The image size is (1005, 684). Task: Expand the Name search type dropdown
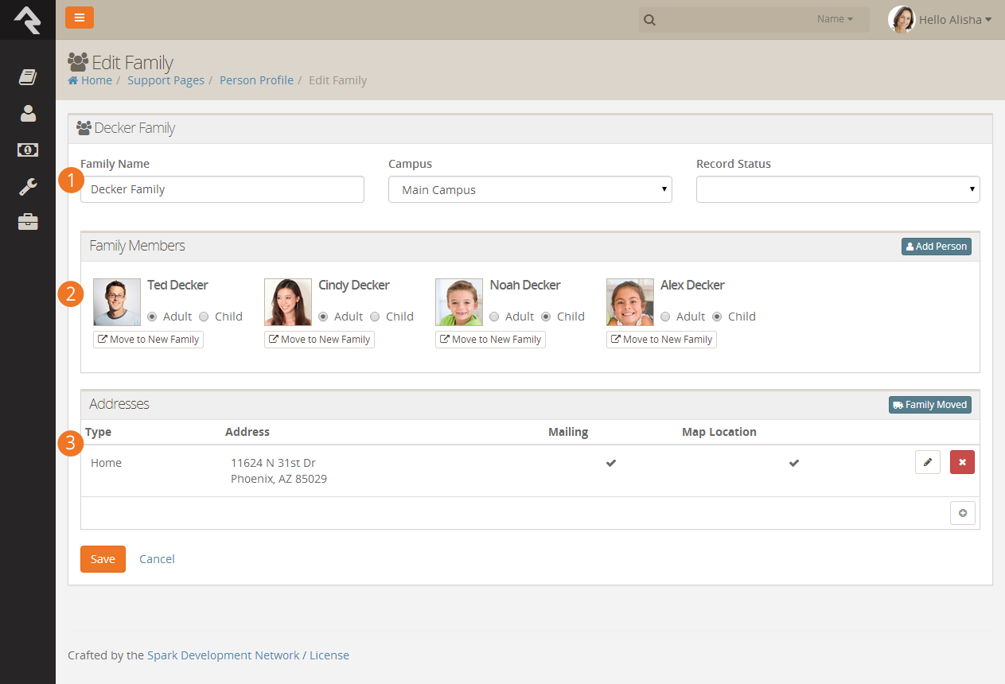coord(835,19)
